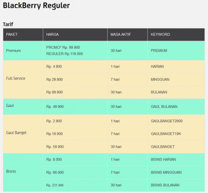208x193 pixels.
Task: Select the 1 hari cell in the GAULBANGET2900 row
Action: (x=127, y=121)
